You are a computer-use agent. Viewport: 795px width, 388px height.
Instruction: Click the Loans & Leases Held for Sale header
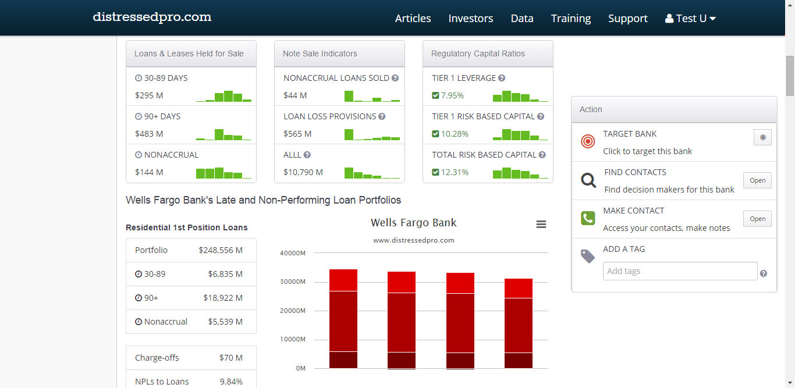pyautogui.click(x=191, y=54)
